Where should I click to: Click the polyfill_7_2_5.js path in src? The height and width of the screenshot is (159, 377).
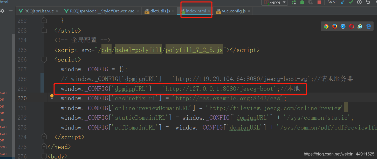point(194,50)
